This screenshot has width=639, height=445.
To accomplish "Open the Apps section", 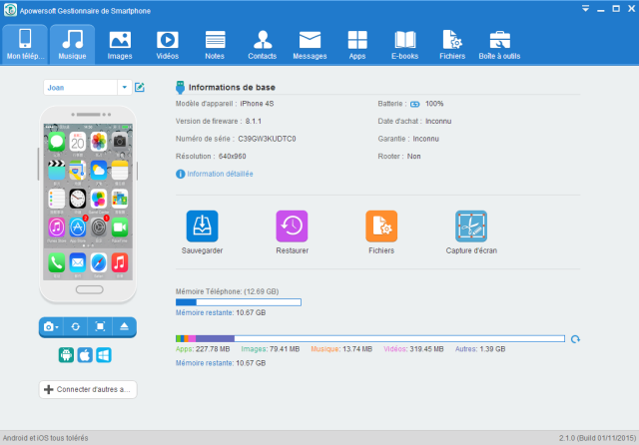I will point(357,44).
